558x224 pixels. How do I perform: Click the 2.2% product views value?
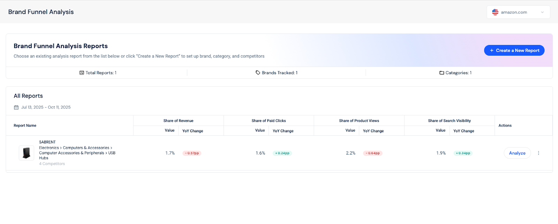click(351, 153)
